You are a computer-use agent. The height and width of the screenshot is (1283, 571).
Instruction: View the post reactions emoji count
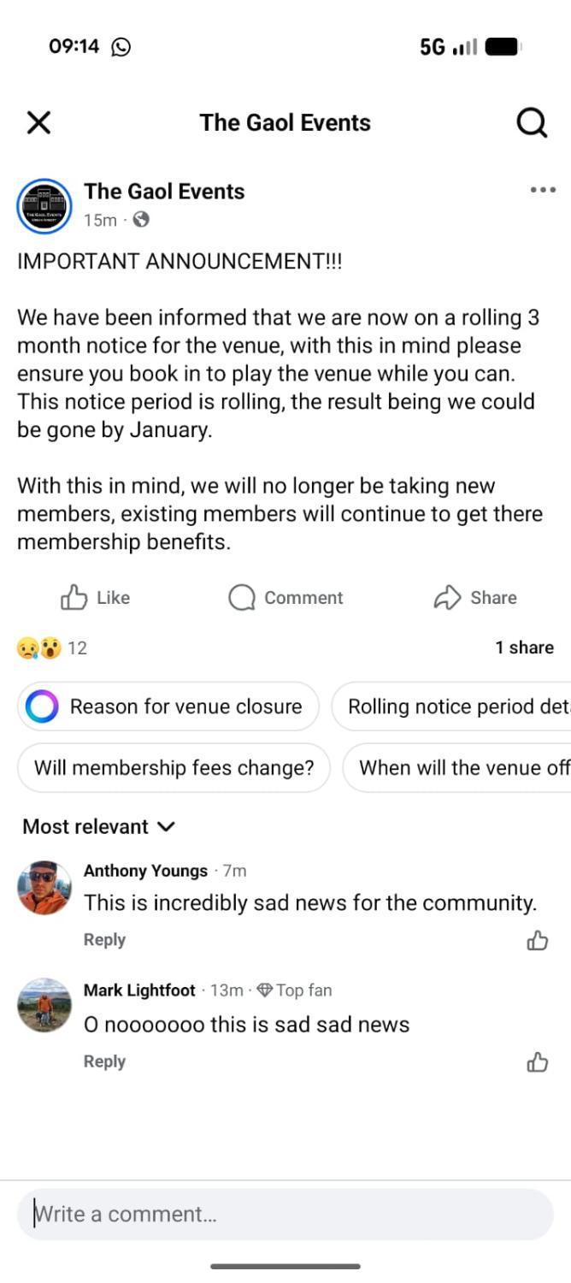coord(51,647)
